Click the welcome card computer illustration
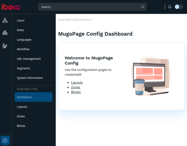This screenshot has height=146, width=187. tap(151, 76)
